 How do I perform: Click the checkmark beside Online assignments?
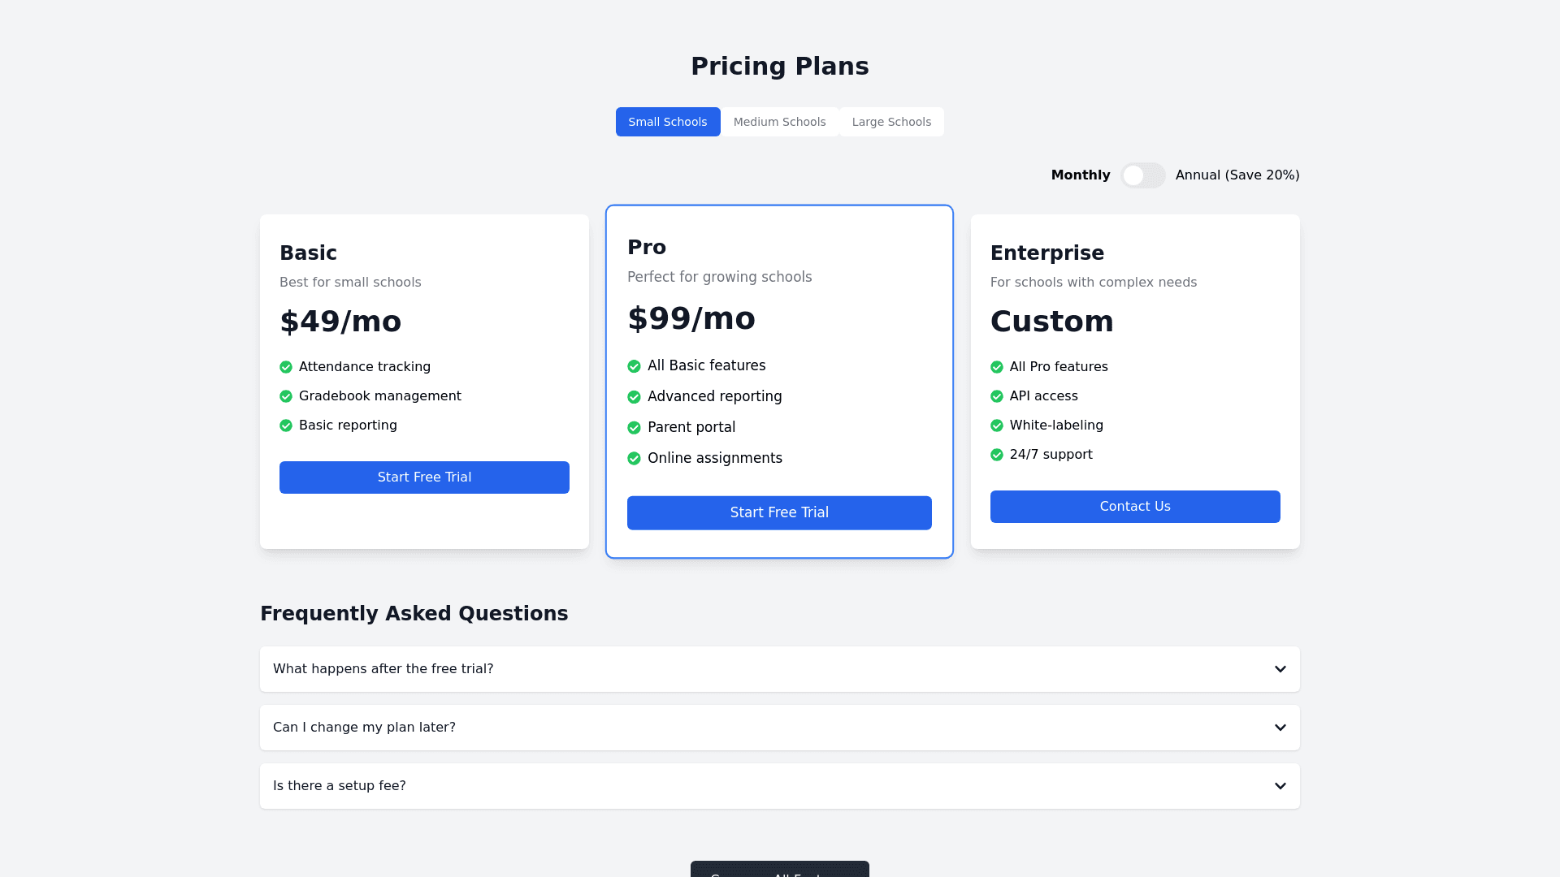pos(634,459)
